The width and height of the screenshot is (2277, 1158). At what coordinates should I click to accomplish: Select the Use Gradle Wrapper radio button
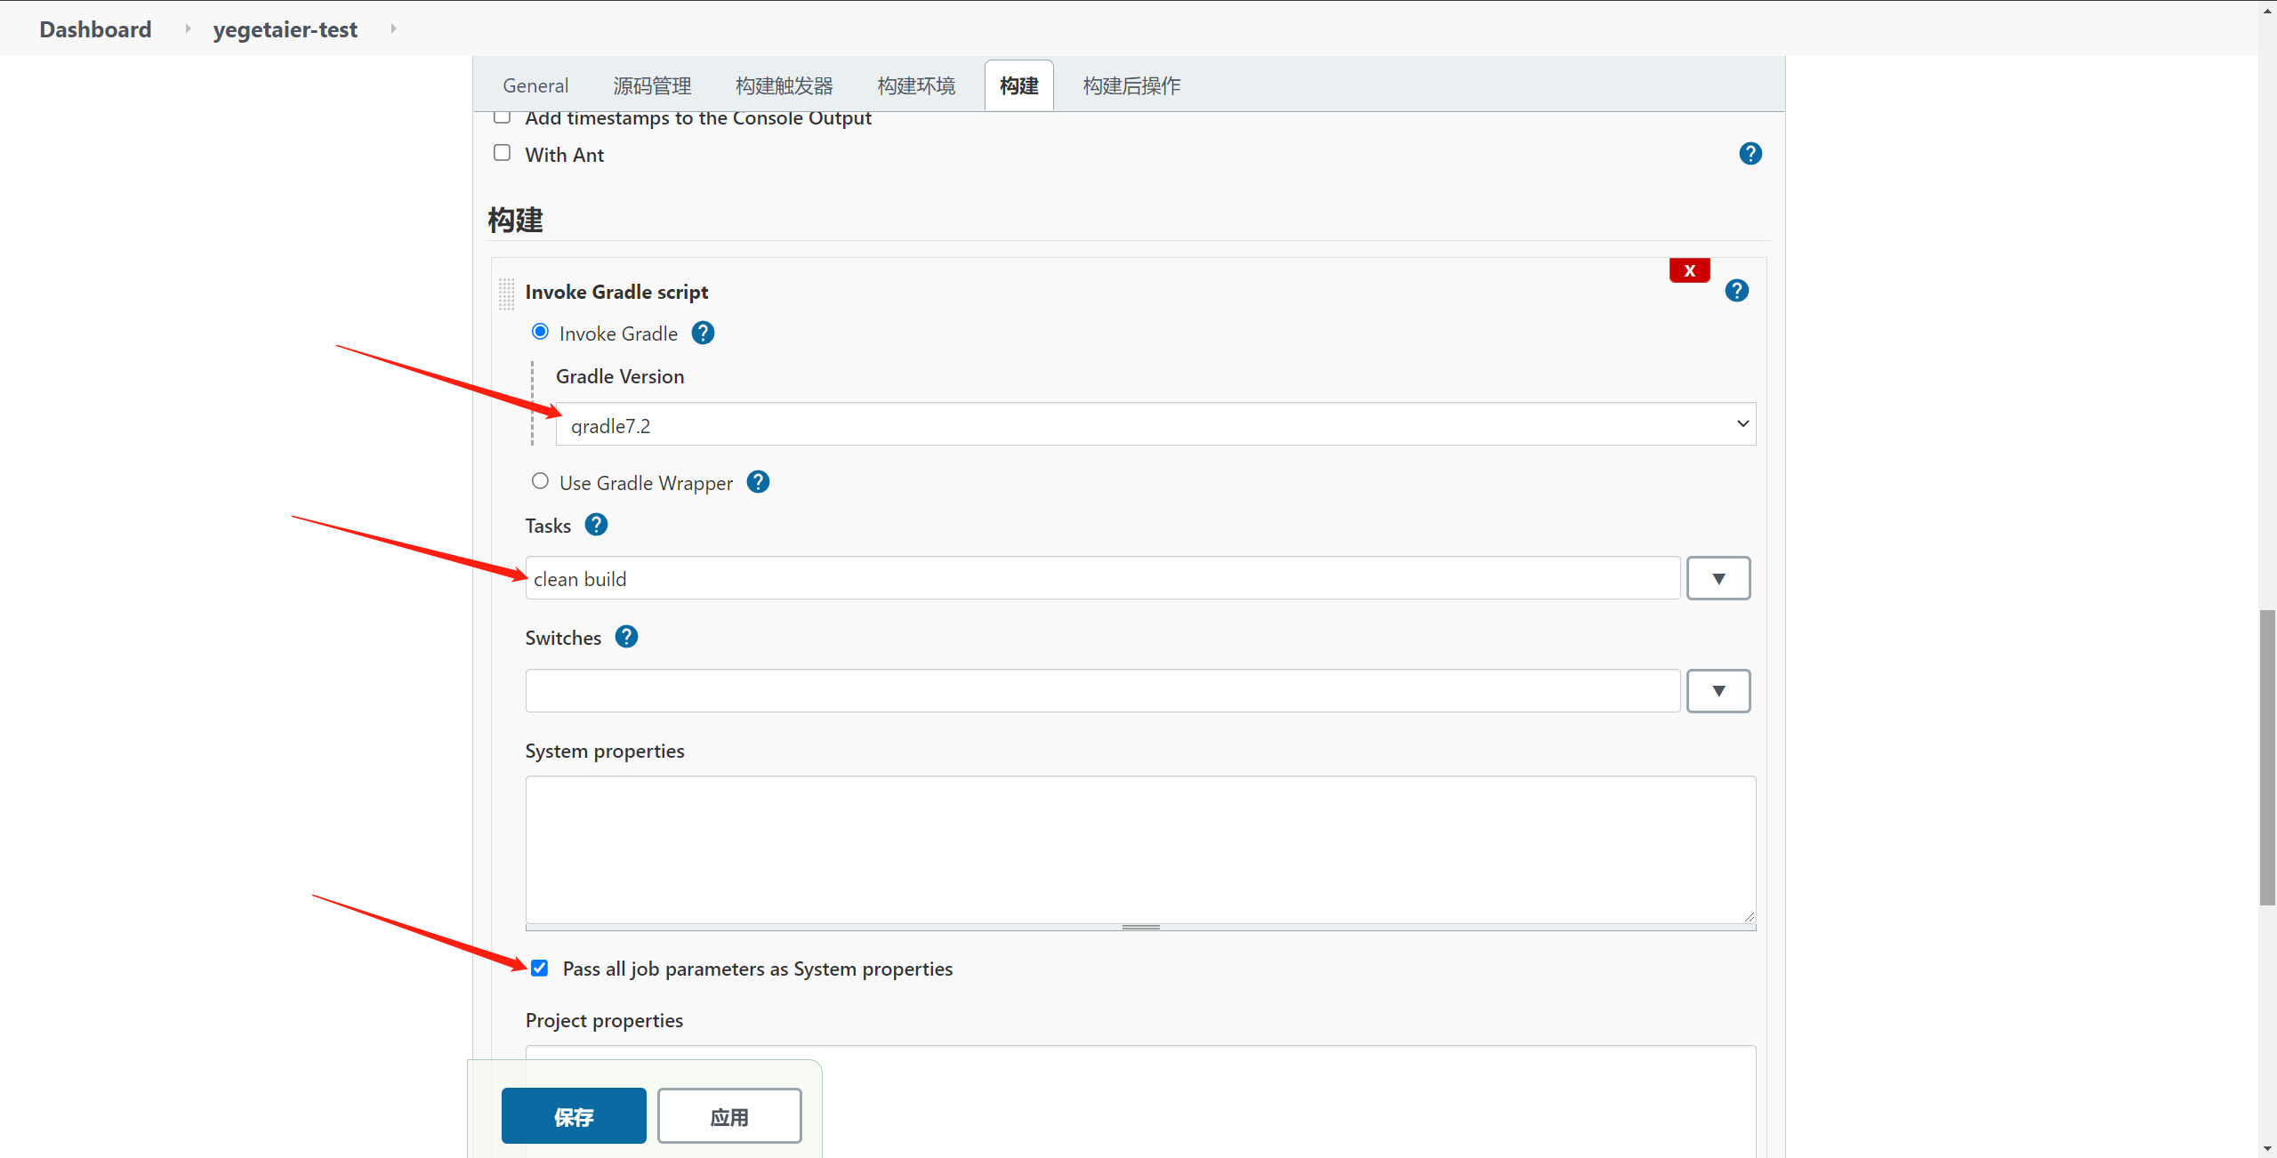540,481
